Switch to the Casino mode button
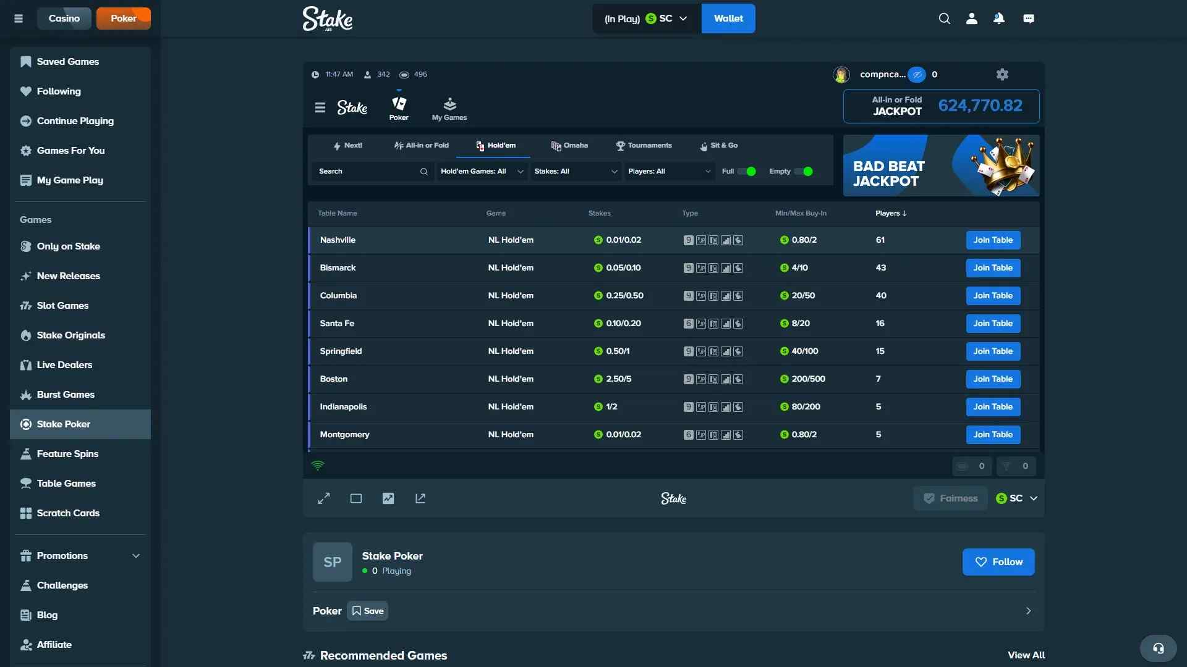 click(64, 19)
